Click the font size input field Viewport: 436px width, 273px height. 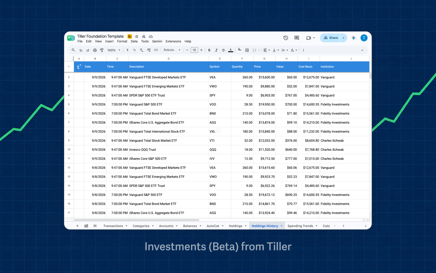coord(194,50)
